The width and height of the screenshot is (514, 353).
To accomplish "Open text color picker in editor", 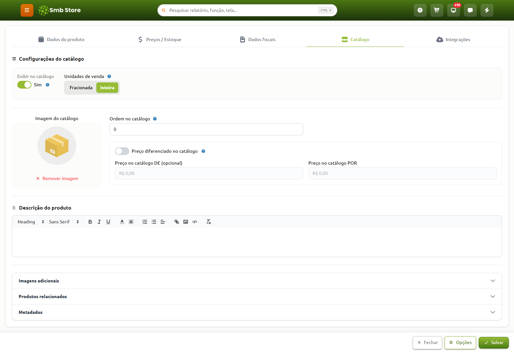I will (122, 222).
